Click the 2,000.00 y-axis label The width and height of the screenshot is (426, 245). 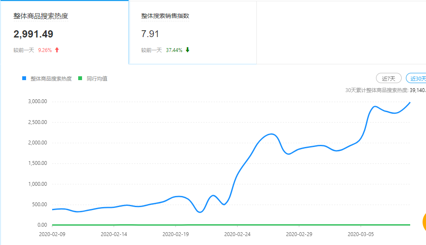tap(38, 143)
